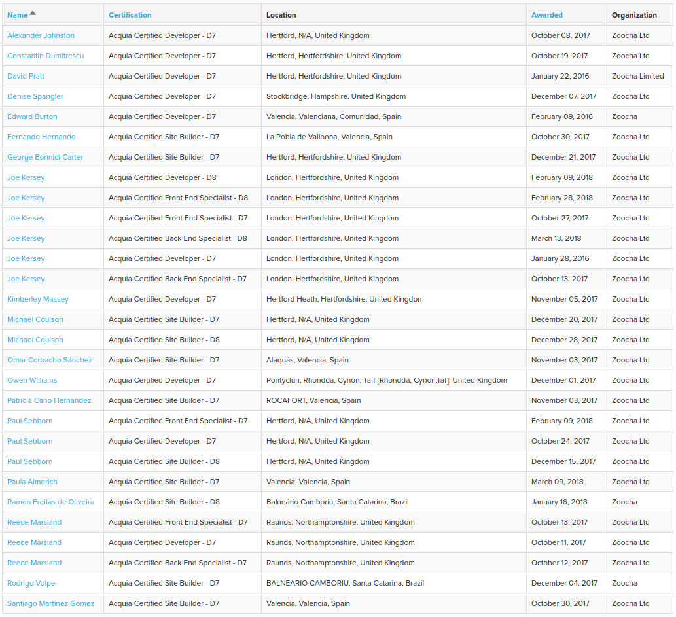Open Joe Kersey link in Back End Specialist - D7 row
The image size is (676, 617).
pos(26,279)
